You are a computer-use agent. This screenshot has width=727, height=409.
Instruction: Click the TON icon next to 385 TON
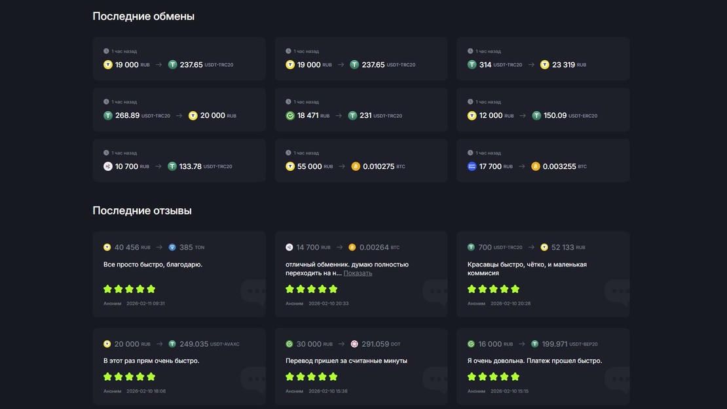point(172,247)
